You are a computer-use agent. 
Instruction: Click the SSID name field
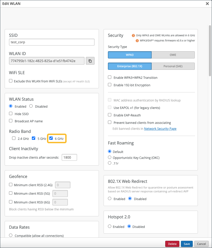[x=52, y=42]
